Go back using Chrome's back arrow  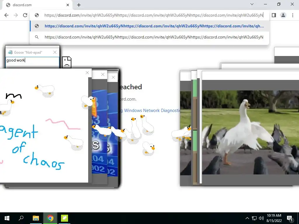pos(6,15)
